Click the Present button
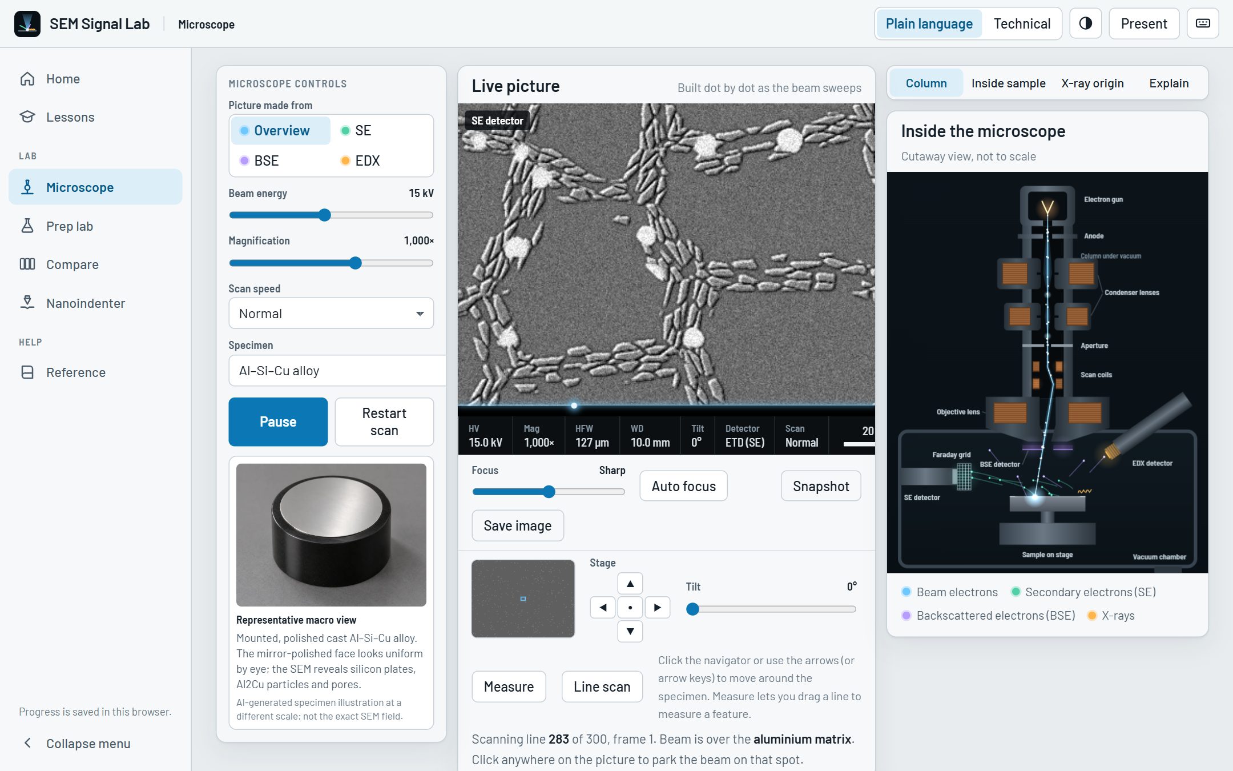 coord(1143,23)
